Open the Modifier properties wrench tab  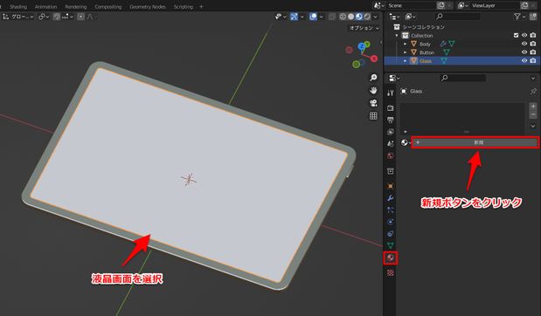coord(390,198)
